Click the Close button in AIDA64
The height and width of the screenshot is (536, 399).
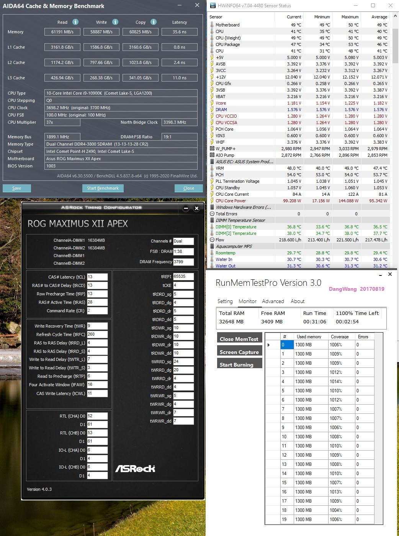coord(189,188)
